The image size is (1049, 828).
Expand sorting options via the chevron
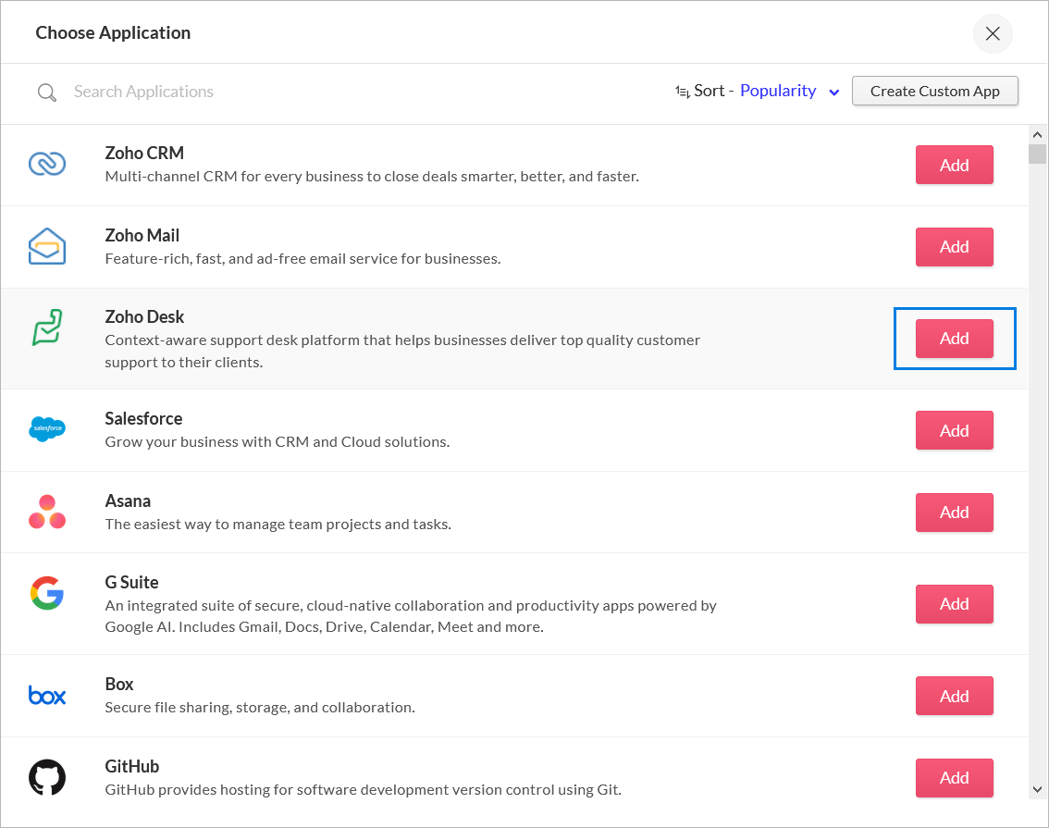(834, 93)
